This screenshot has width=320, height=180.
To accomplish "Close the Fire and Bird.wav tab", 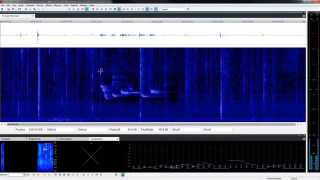I will tap(33, 15).
